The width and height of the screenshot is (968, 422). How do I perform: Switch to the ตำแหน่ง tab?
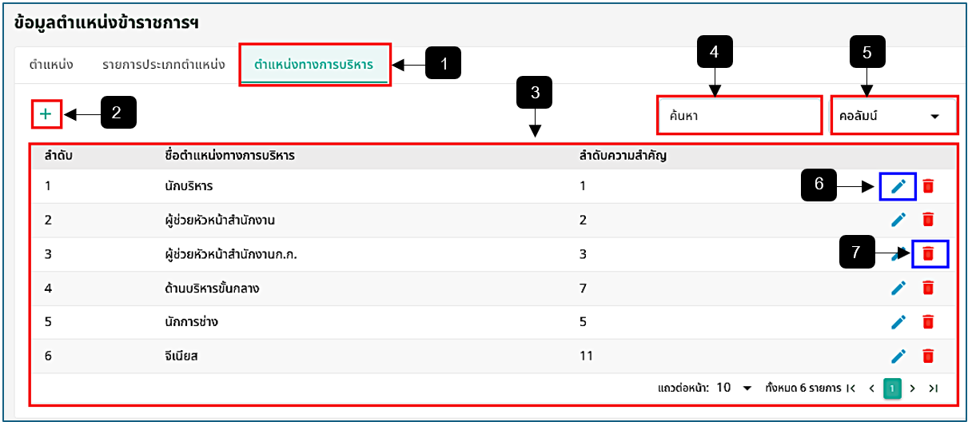click(52, 64)
